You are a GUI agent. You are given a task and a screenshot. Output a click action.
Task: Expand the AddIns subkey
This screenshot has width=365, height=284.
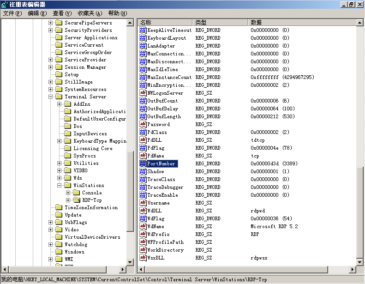[60, 104]
